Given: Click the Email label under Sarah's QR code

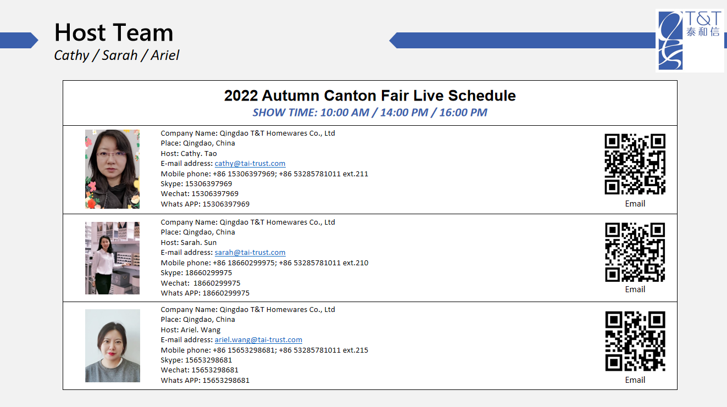Looking at the screenshot, I should point(635,289).
